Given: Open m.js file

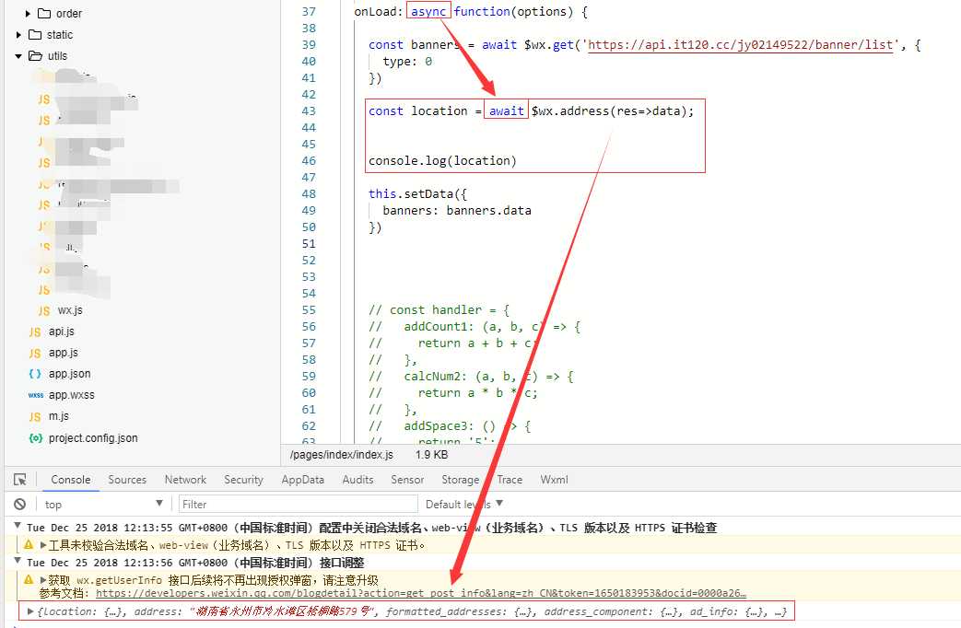Looking at the screenshot, I should pyautogui.click(x=59, y=416).
